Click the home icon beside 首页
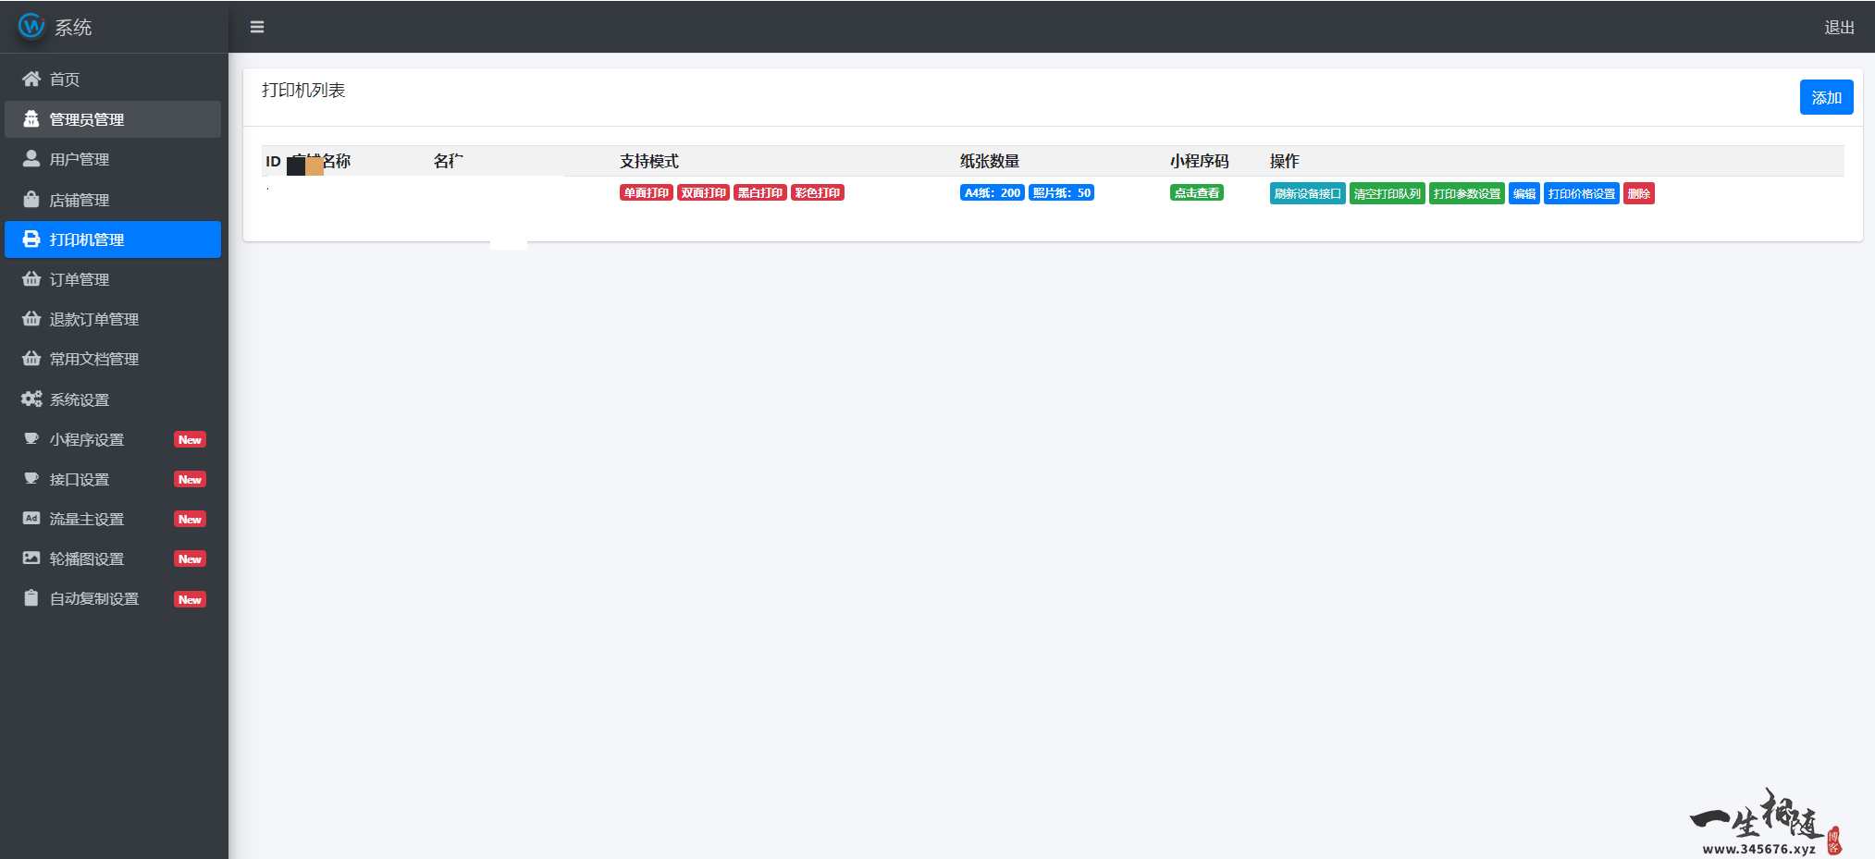This screenshot has width=1875, height=859. click(x=31, y=80)
